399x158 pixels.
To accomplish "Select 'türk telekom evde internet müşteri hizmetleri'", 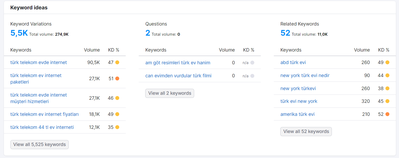I will point(39,98).
